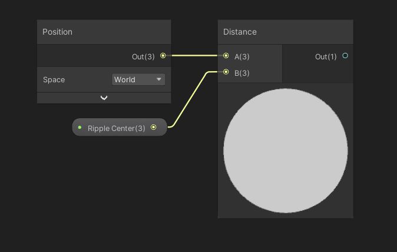Viewport: 397px width, 252px height.
Task: Click the A(3) input port on Distance
Action: click(226, 56)
